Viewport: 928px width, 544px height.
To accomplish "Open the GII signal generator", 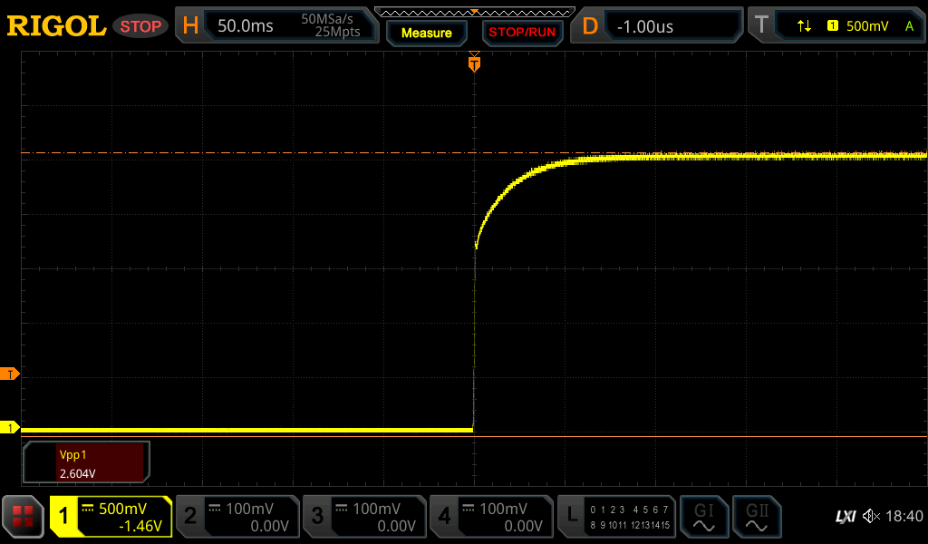I will coord(757,516).
